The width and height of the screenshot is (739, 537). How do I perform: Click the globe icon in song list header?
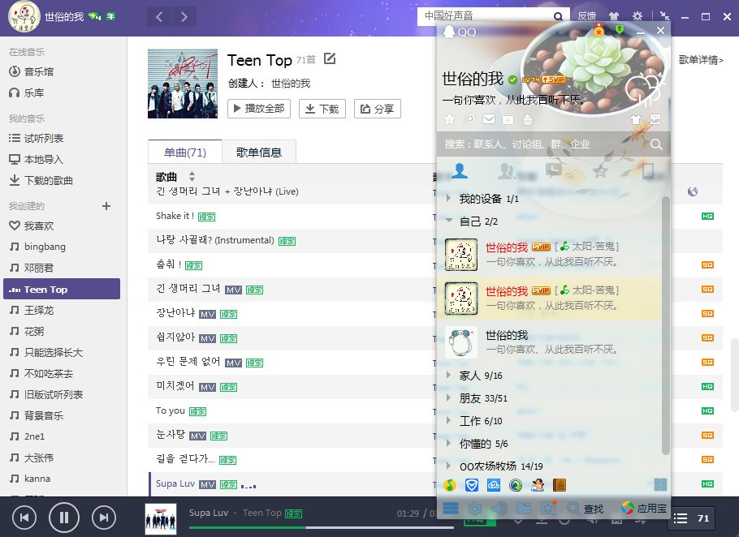(693, 191)
